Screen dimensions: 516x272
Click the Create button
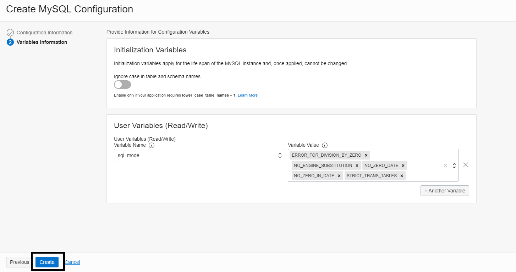coord(47,262)
